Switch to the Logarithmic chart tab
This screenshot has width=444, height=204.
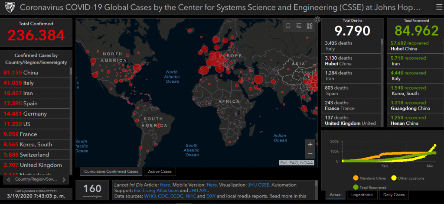pos(362,195)
